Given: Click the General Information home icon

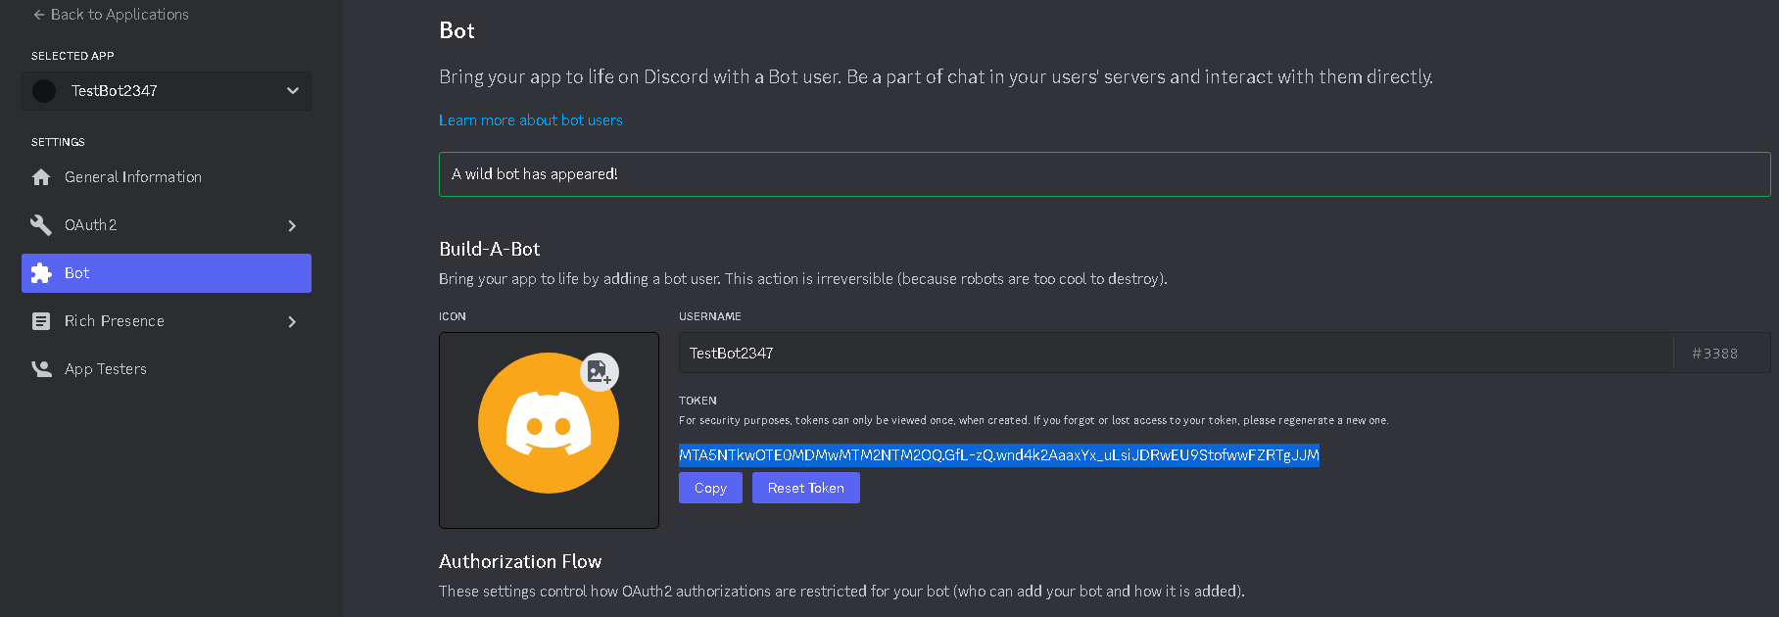Looking at the screenshot, I should pos(41,177).
